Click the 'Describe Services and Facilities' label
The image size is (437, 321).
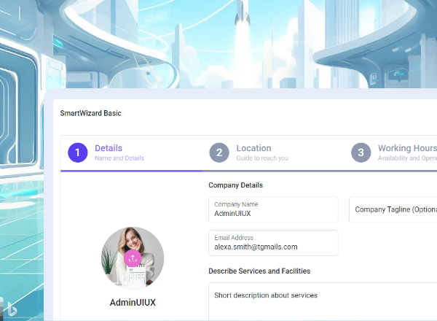pos(259,271)
